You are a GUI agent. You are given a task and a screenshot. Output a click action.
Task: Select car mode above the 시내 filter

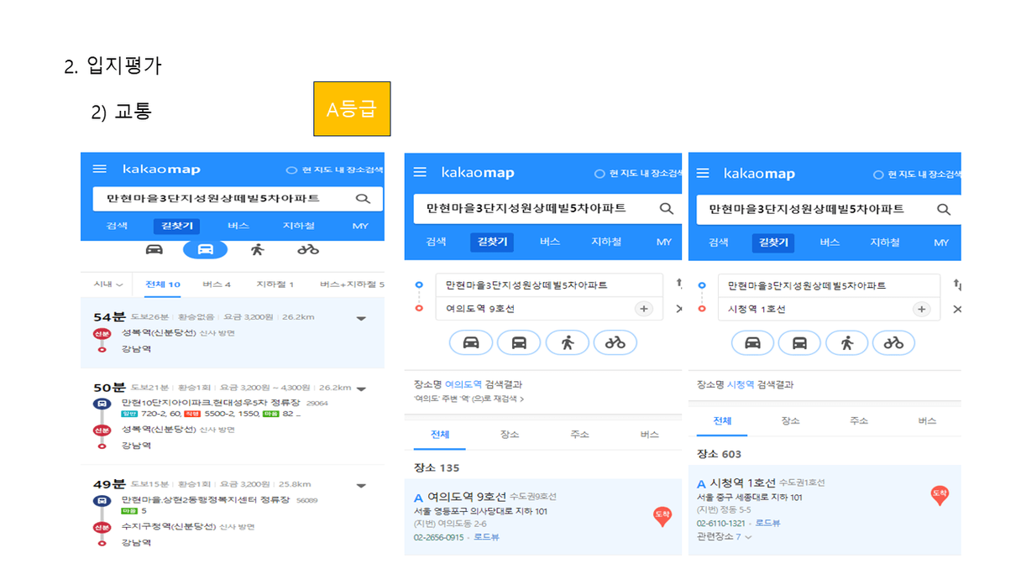point(154,249)
